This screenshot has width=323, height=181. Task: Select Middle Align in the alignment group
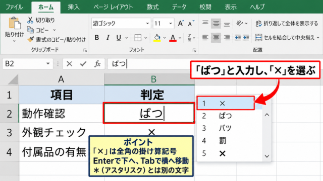point(216,24)
